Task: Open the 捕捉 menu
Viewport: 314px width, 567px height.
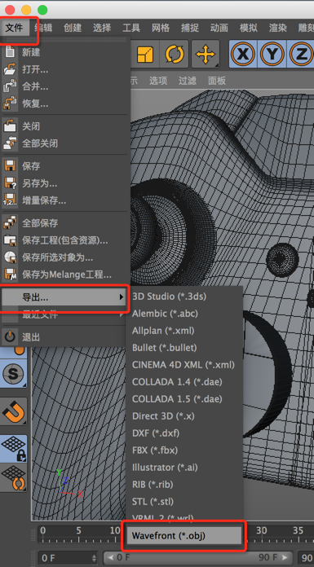Action: click(x=190, y=28)
